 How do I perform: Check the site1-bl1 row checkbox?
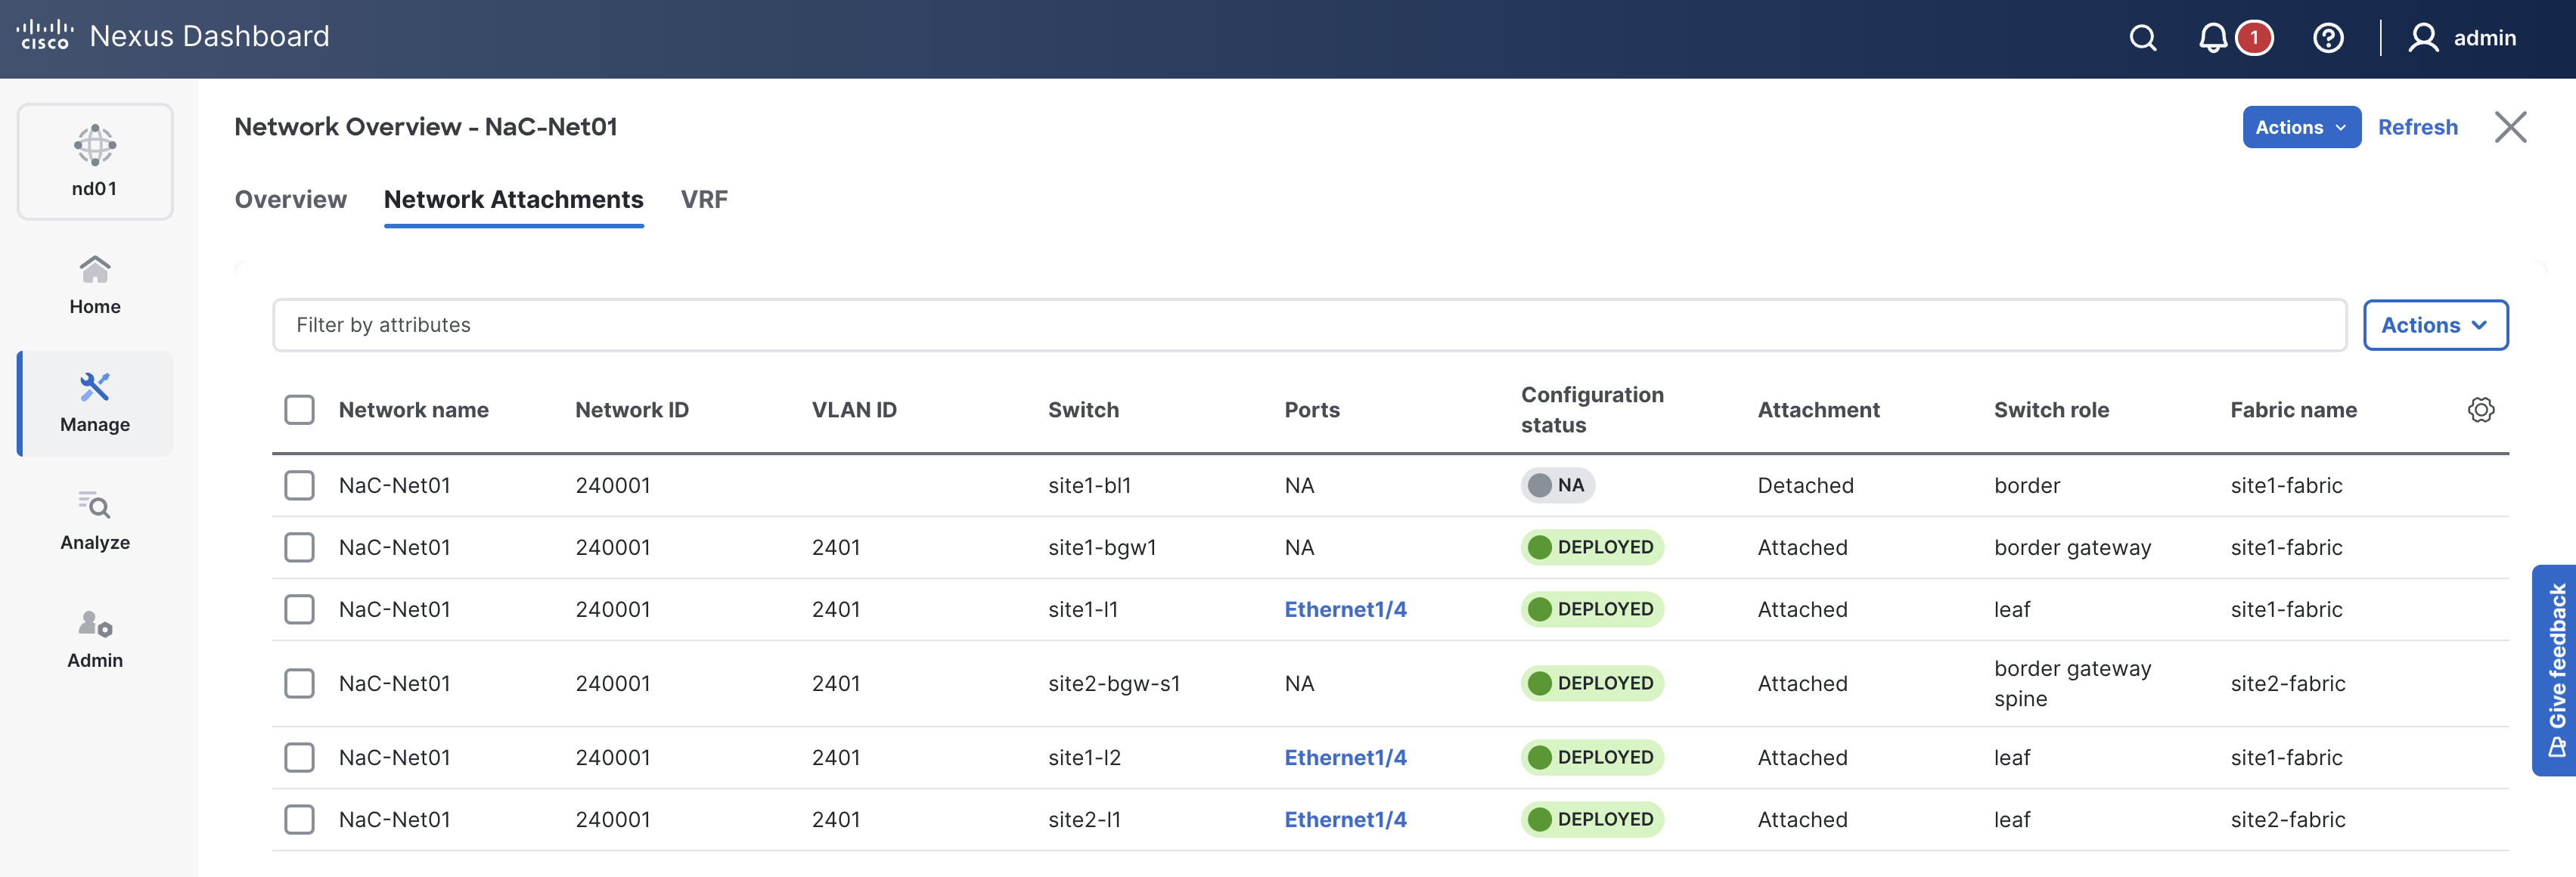click(299, 486)
